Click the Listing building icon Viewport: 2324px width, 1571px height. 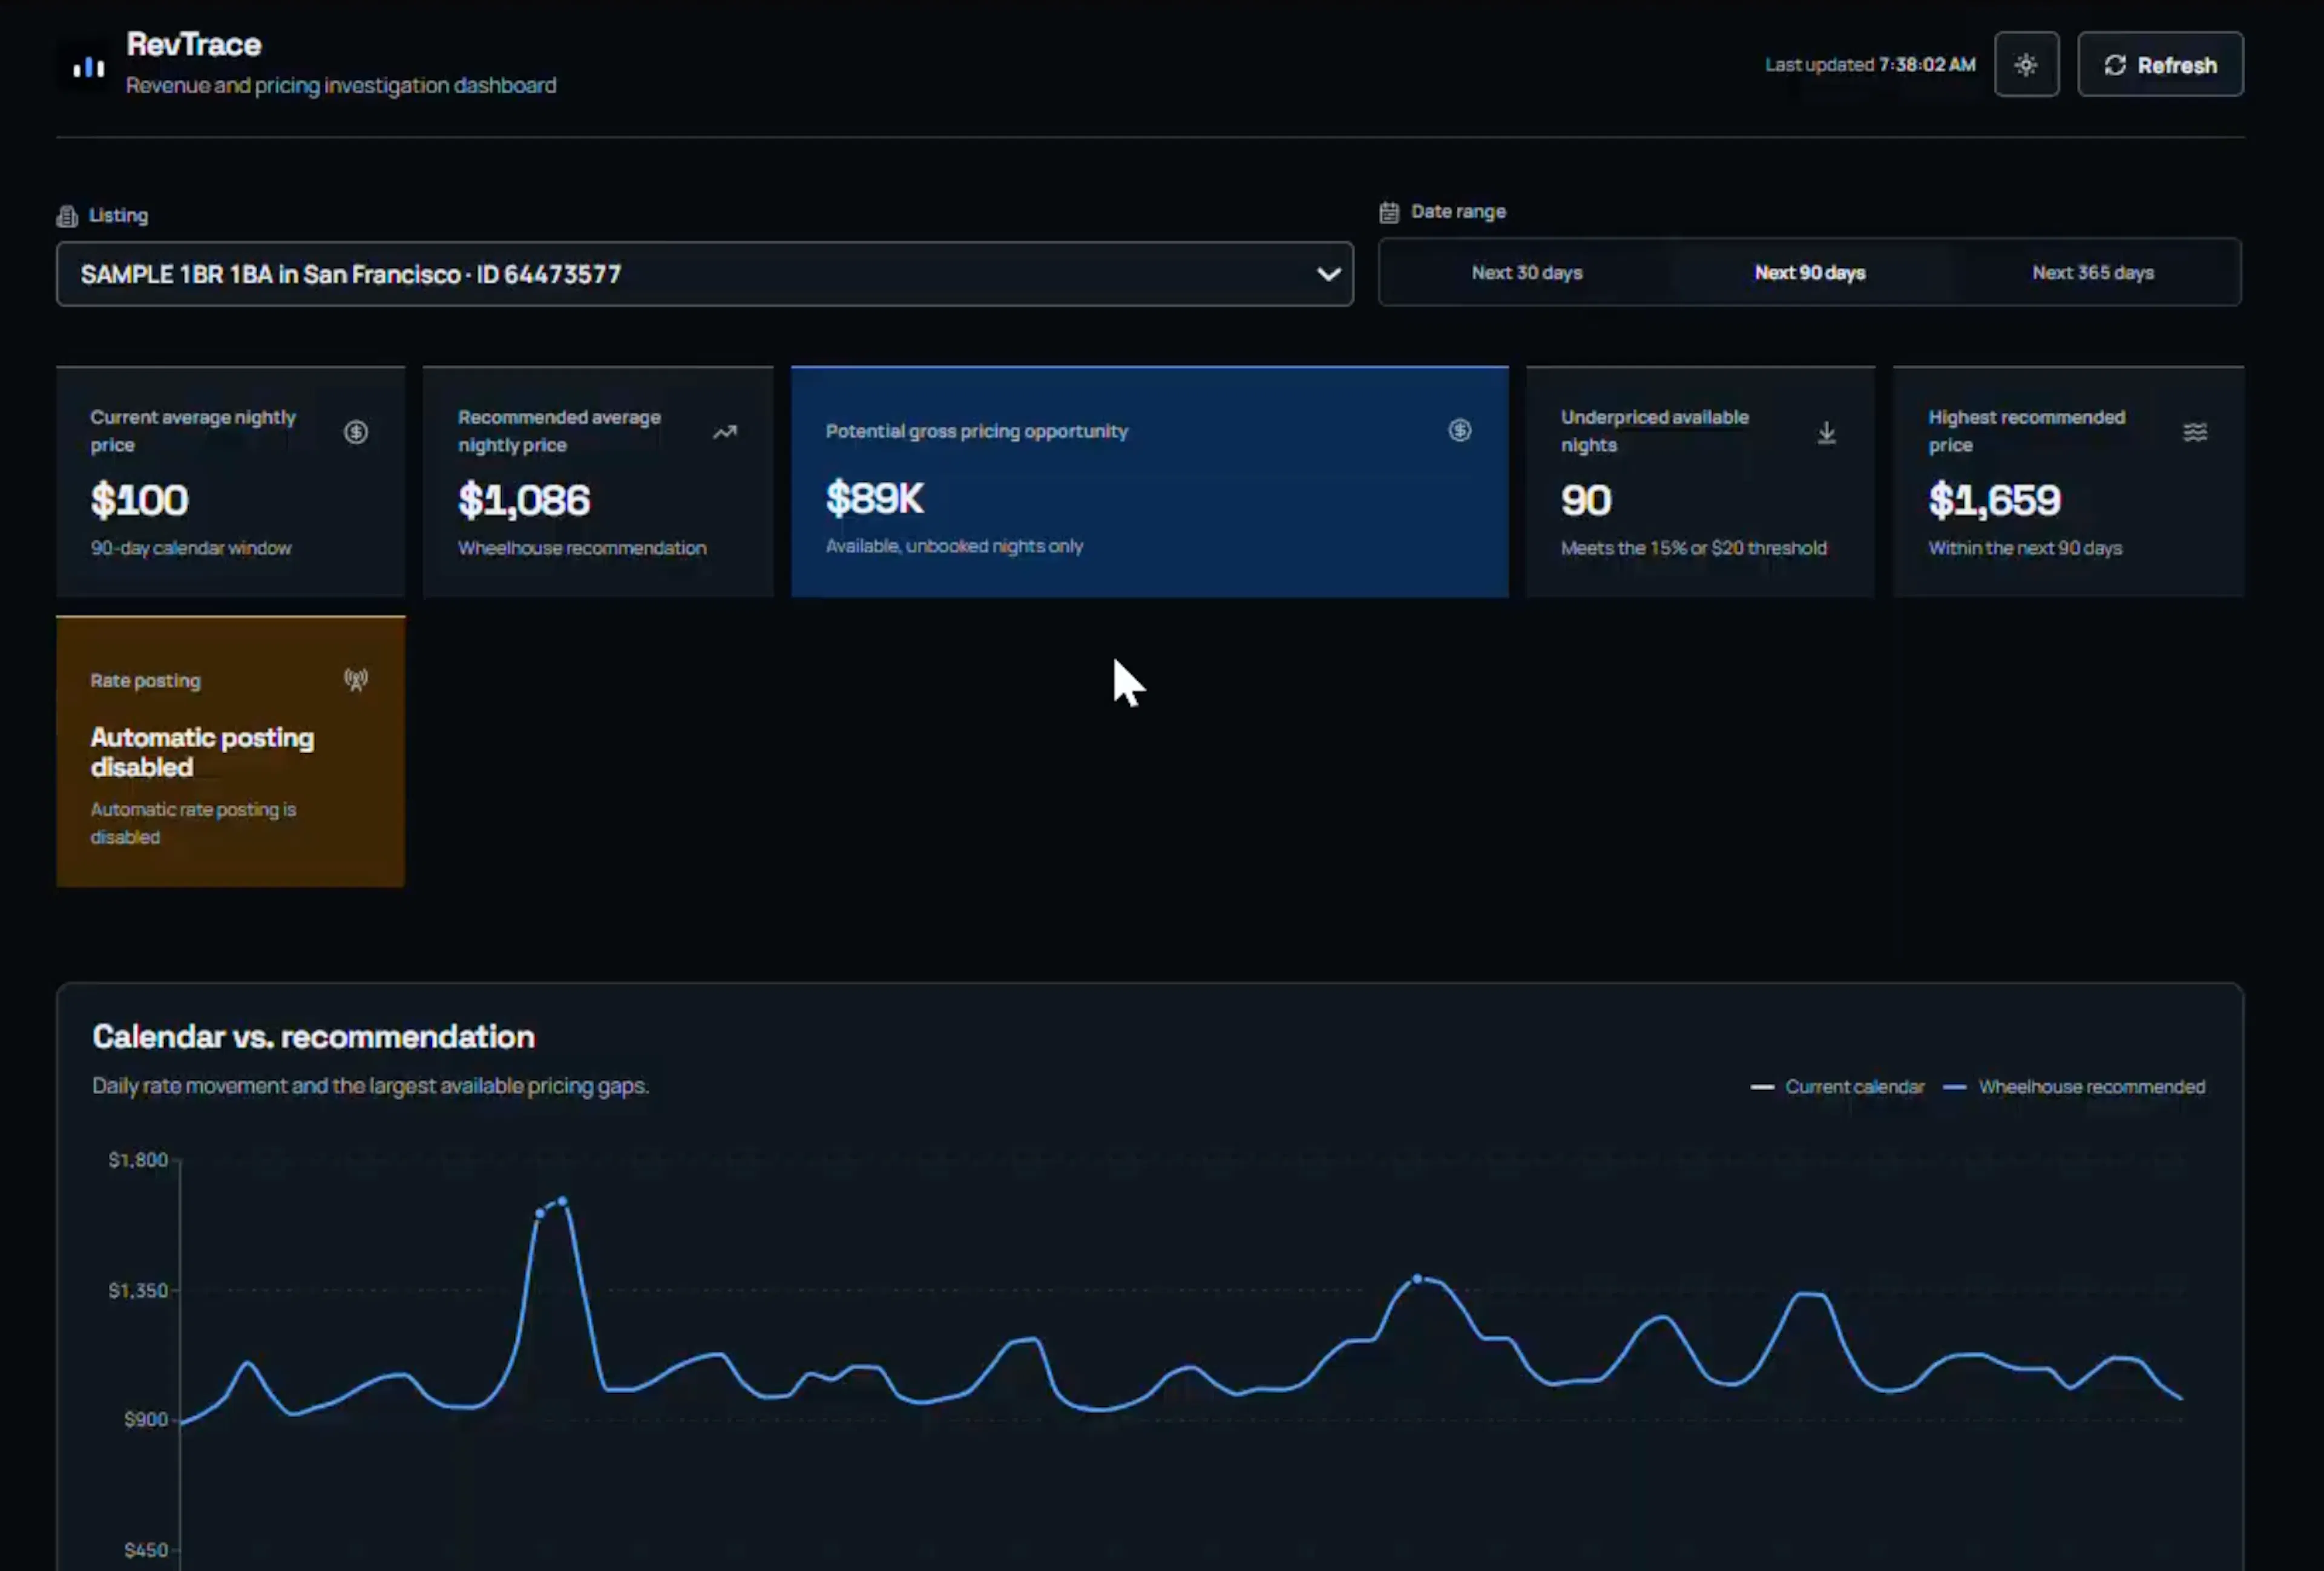point(67,216)
